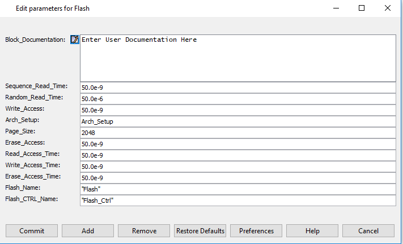The width and height of the screenshot is (403, 244).
Task: Focus the Block_Documentation text area
Action: point(238,58)
